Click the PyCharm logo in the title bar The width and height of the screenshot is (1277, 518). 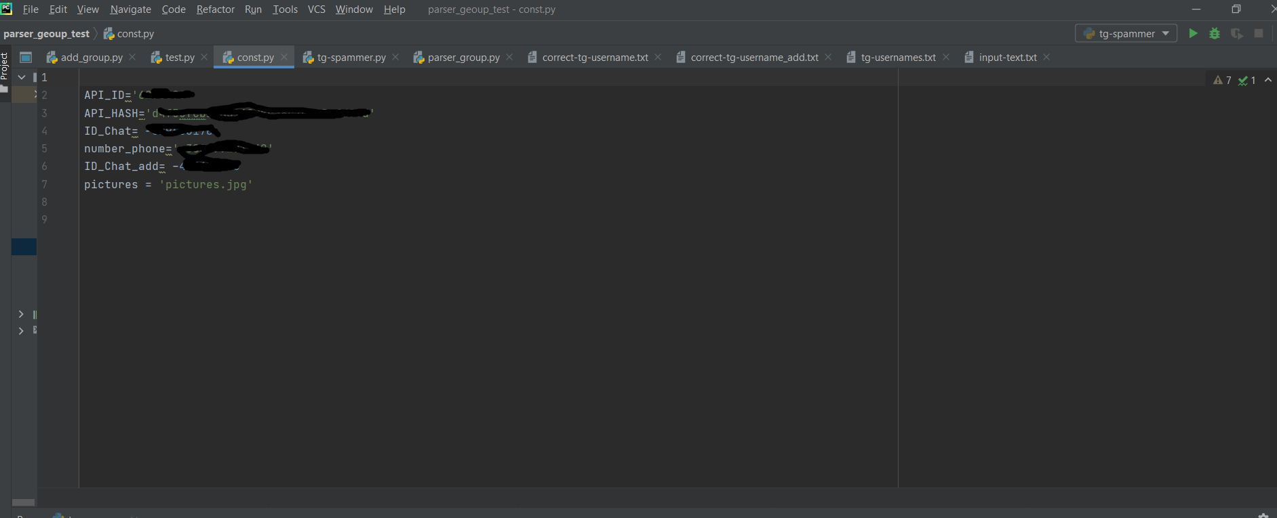tap(6, 9)
